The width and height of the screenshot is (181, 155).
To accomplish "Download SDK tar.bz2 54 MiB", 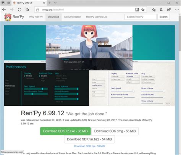I will (89, 139).
